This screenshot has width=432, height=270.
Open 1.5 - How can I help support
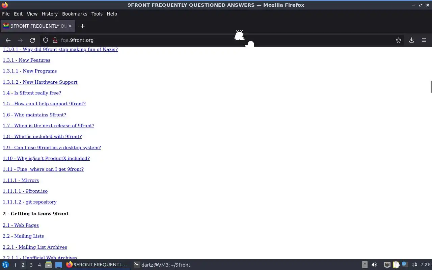44,104
